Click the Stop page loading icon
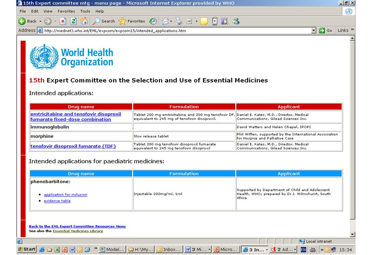This screenshot has width=369, height=255. pos(62,21)
